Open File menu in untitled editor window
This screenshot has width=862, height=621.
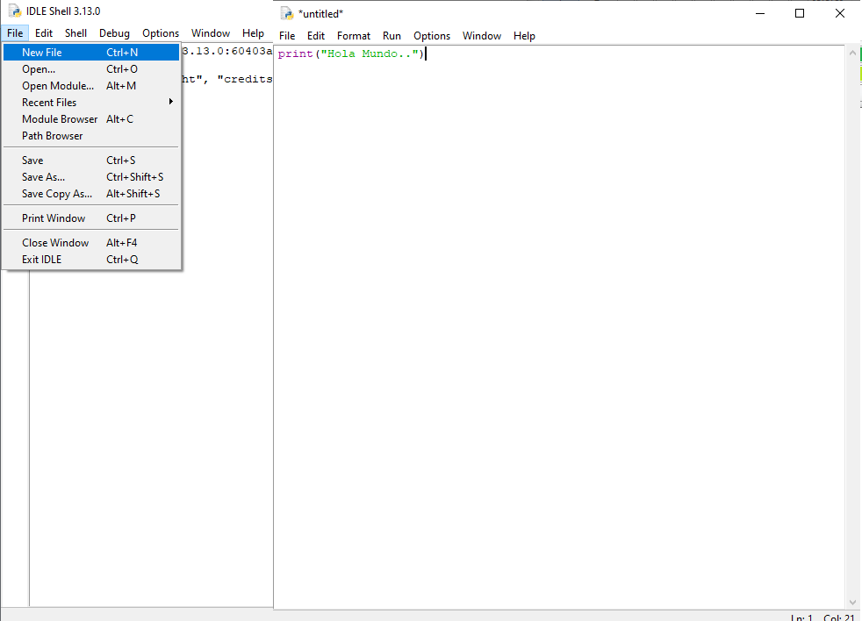[287, 36]
